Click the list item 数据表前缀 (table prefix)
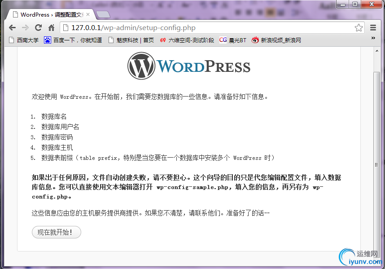The height and width of the screenshot is (269, 385). pyautogui.click(x=158, y=158)
